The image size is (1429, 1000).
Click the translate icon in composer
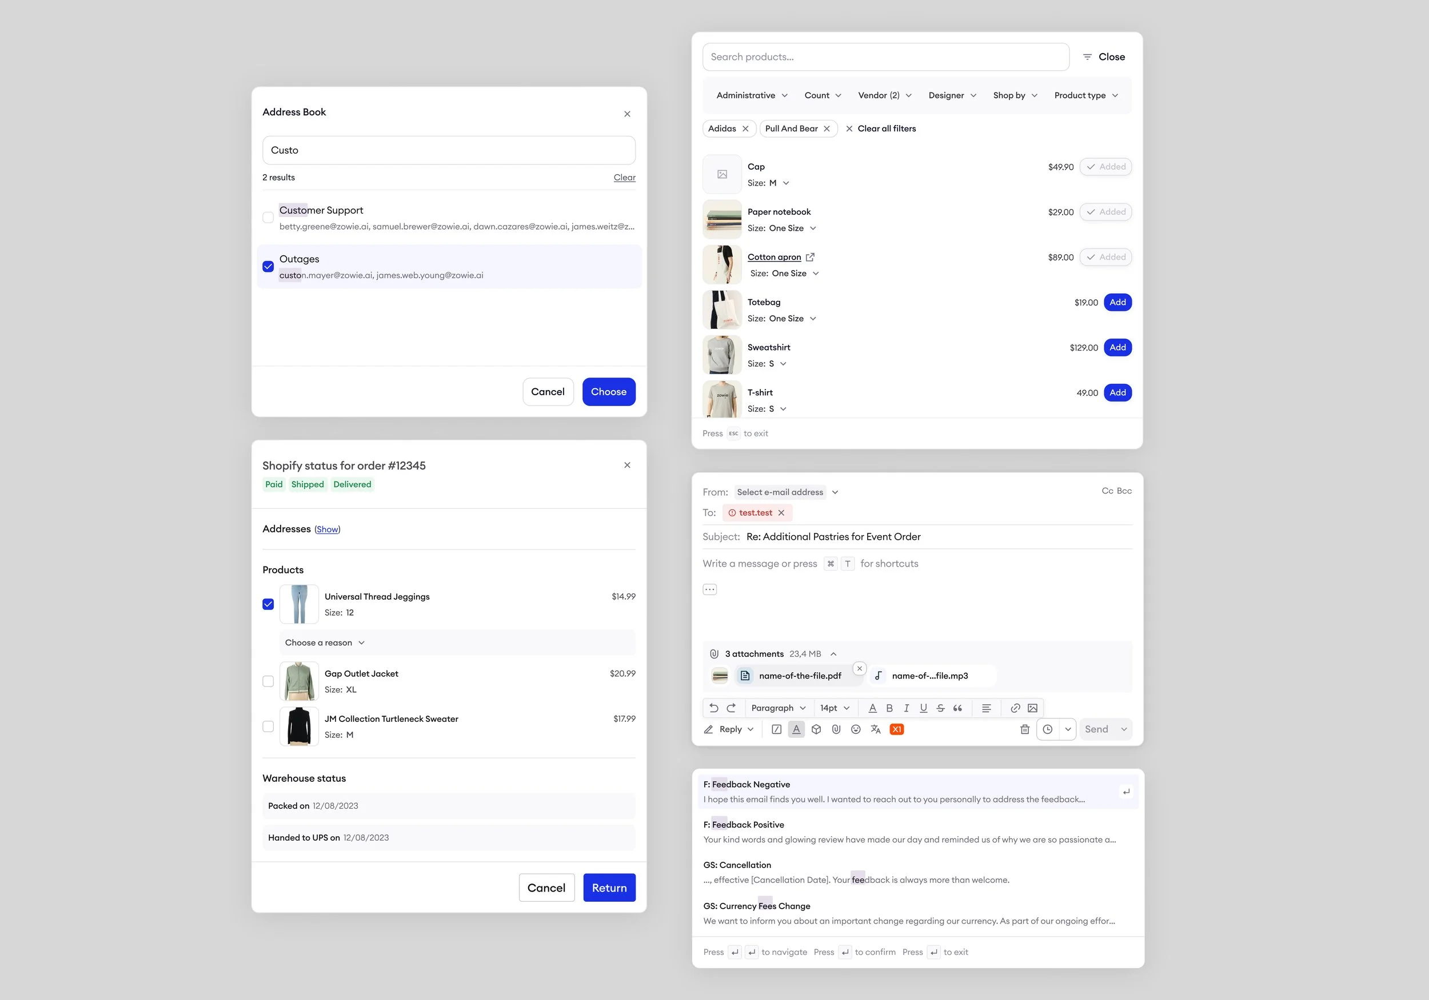pyautogui.click(x=876, y=729)
